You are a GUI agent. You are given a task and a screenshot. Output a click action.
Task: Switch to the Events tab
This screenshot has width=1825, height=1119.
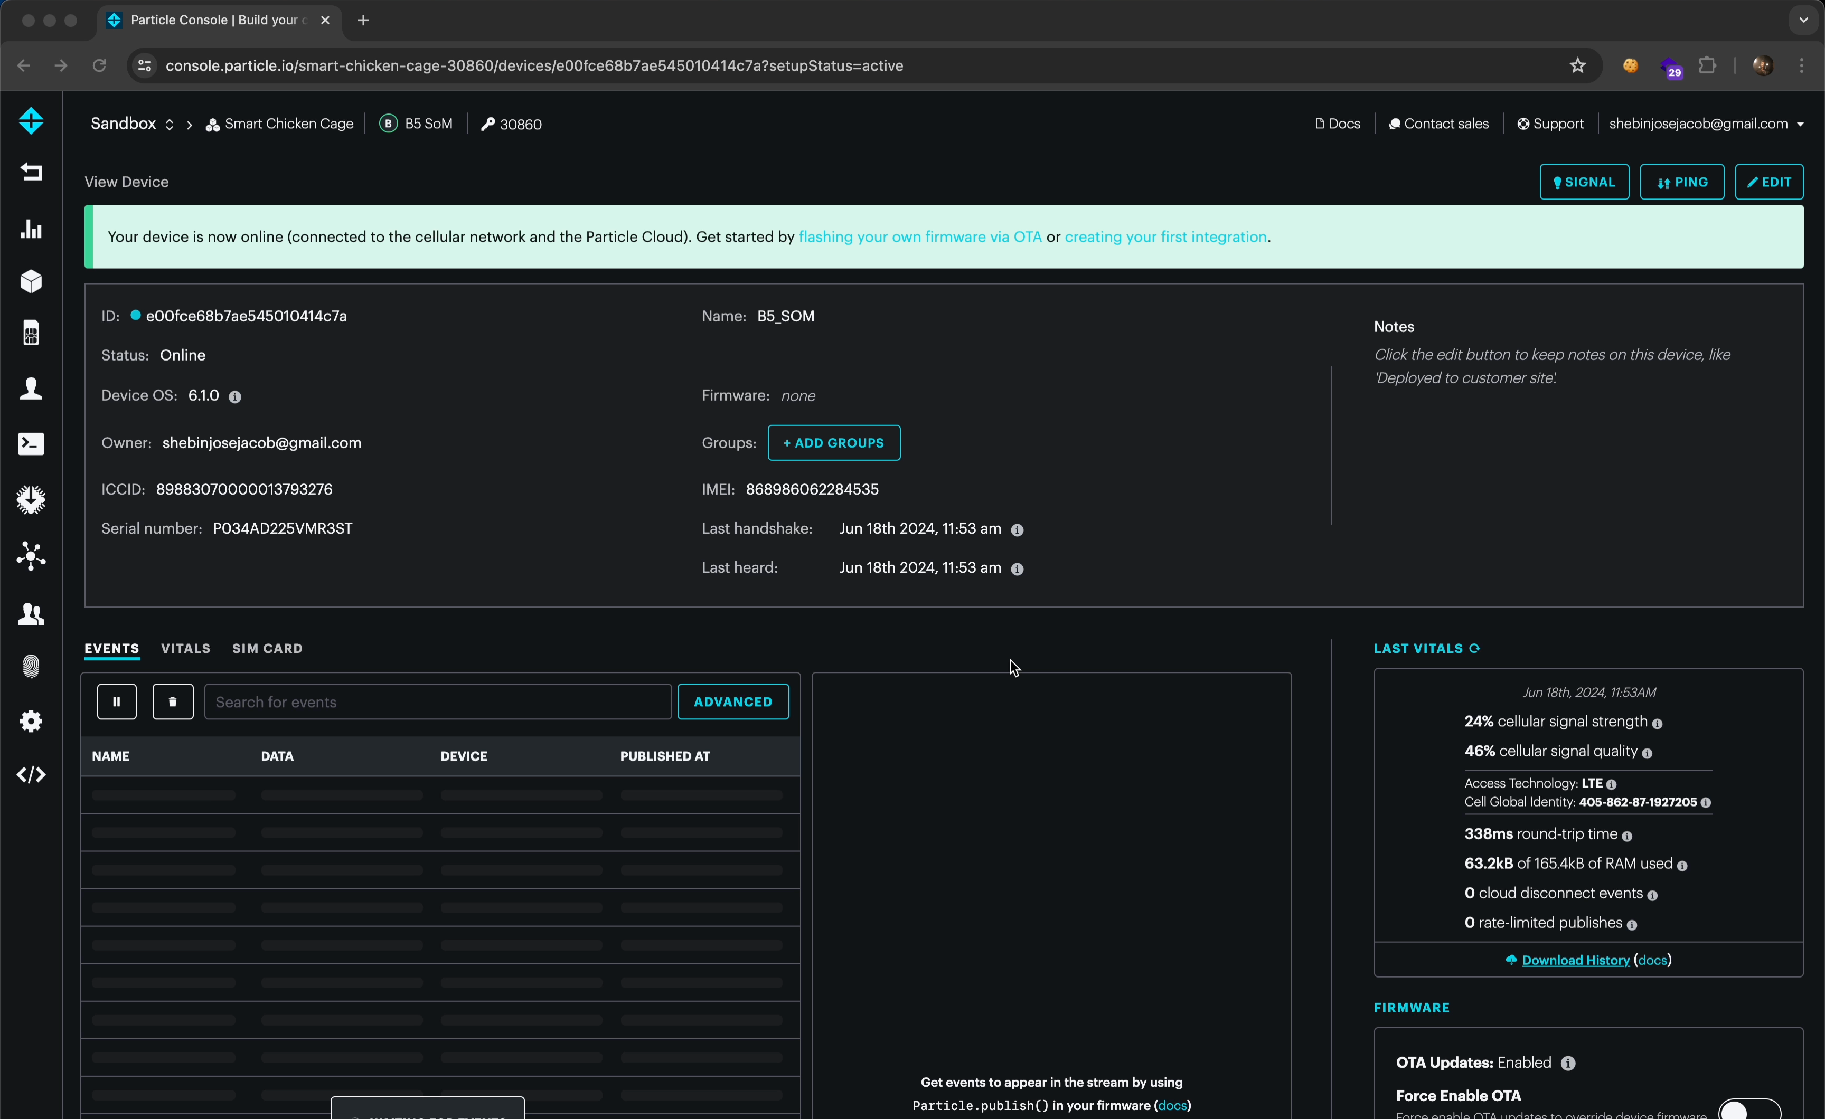(x=112, y=648)
